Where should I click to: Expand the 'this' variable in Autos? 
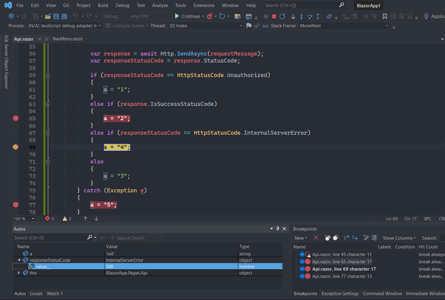point(19,273)
